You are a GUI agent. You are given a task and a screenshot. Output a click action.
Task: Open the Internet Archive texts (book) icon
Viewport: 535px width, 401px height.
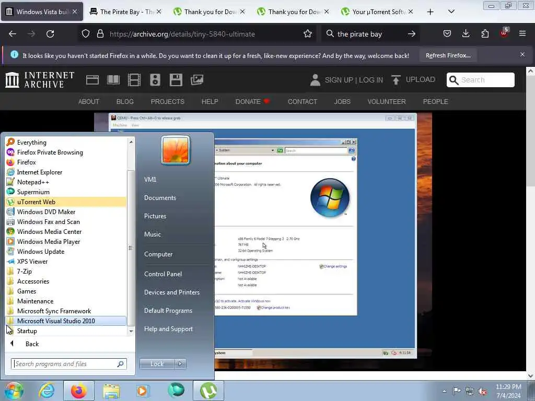tap(113, 80)
